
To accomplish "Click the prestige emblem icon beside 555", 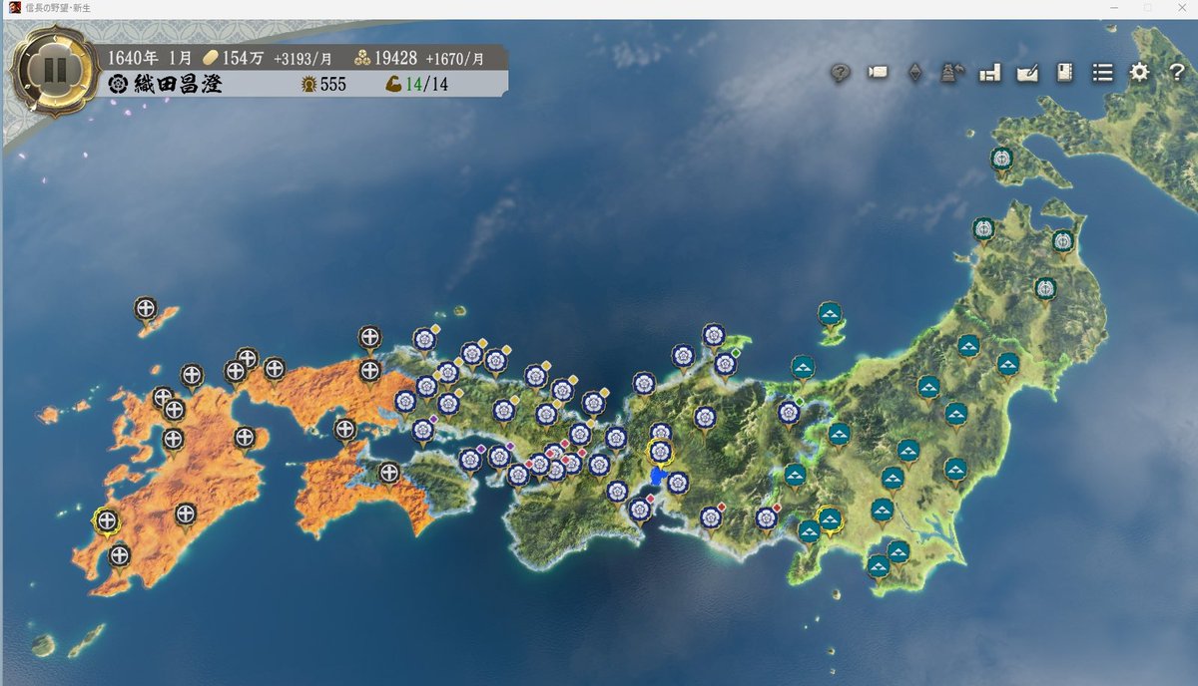I will click(x=309, y=84).
